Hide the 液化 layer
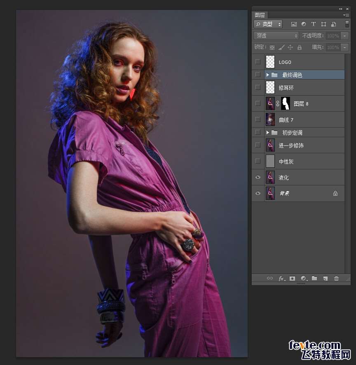 pyautogui.click(x=258, y=177)
